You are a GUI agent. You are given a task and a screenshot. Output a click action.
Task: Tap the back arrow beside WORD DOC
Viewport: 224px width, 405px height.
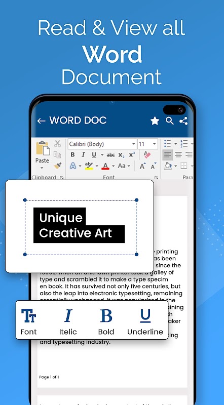point(41,120)
